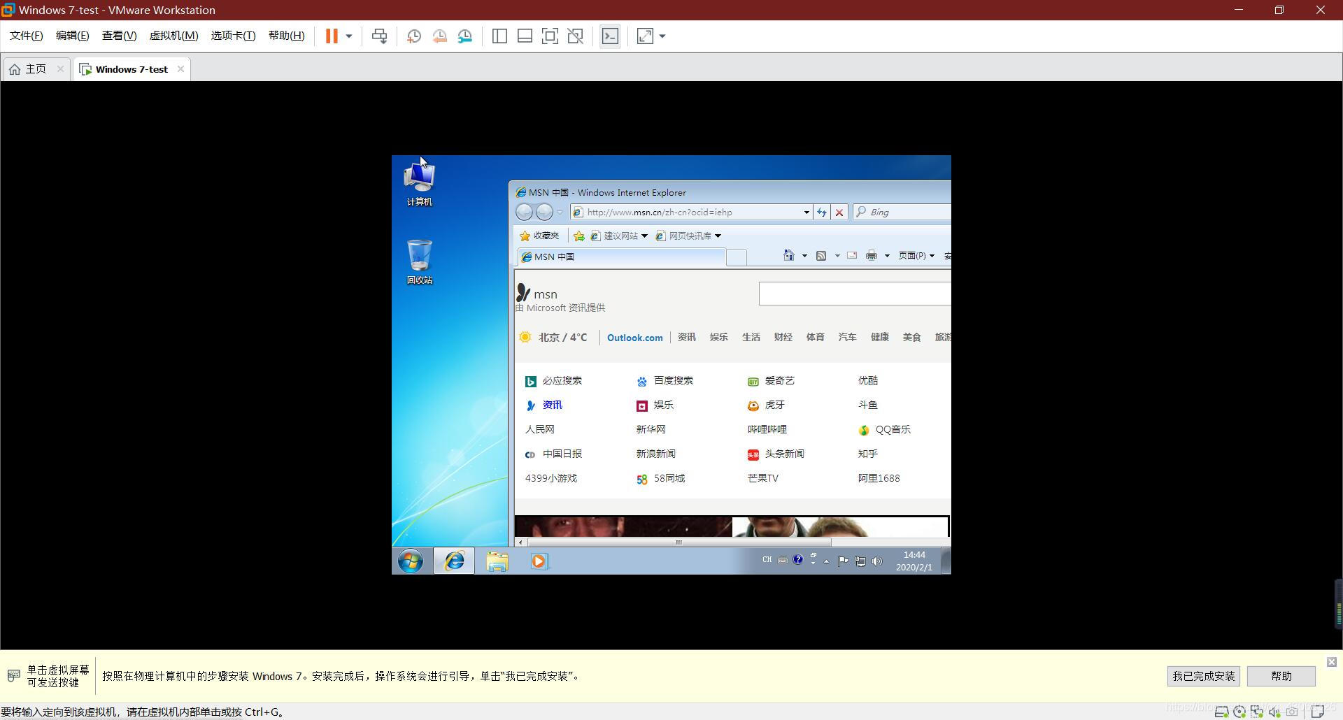The image size is (1343, 720).
Task: Enter VMware full screen mode
Action: click(550, 36)
